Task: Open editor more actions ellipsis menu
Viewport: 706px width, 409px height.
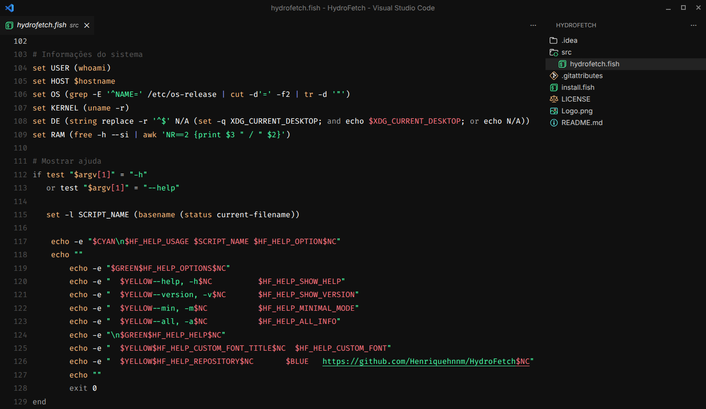Action: tap(533, 25)
